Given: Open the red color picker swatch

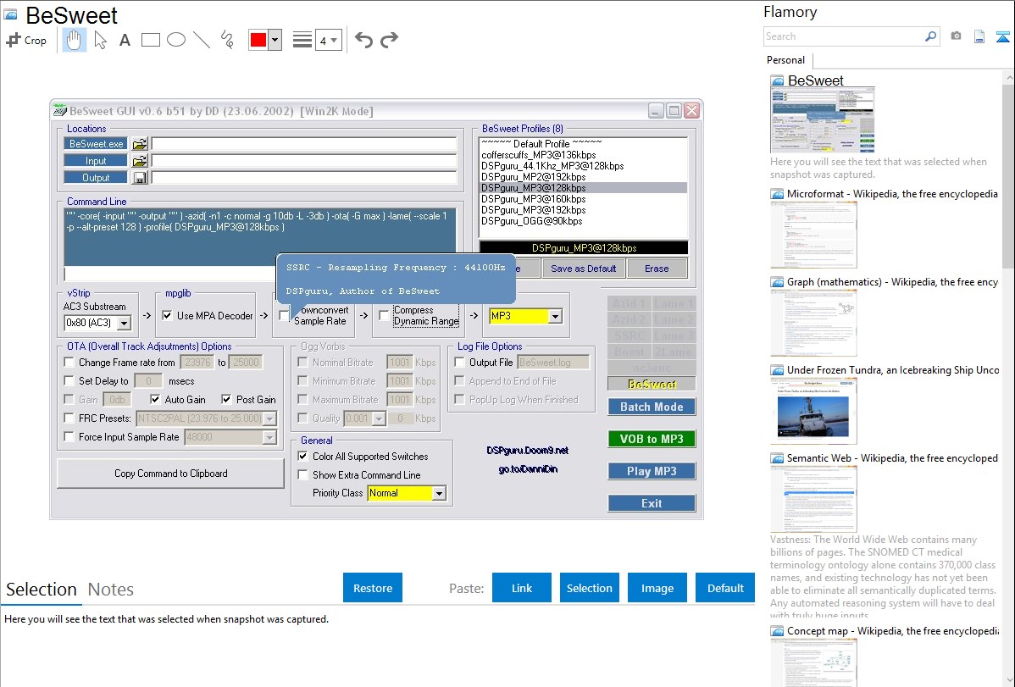Looking at the screenshot, I should click(x=258, y=40).
